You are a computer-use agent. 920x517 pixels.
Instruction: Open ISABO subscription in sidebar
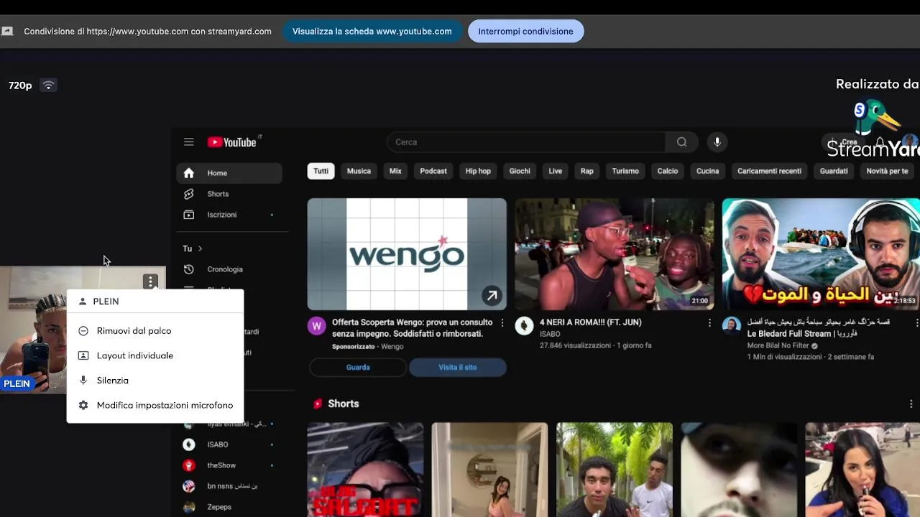coord(229,444)
